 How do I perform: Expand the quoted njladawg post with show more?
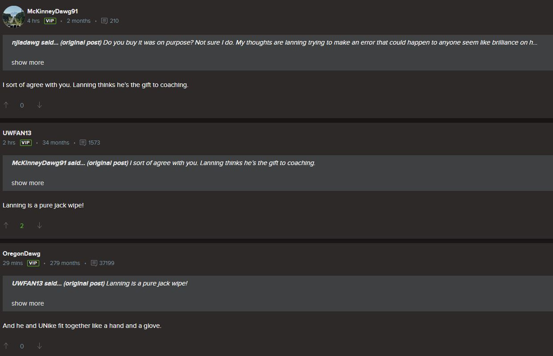28,62
